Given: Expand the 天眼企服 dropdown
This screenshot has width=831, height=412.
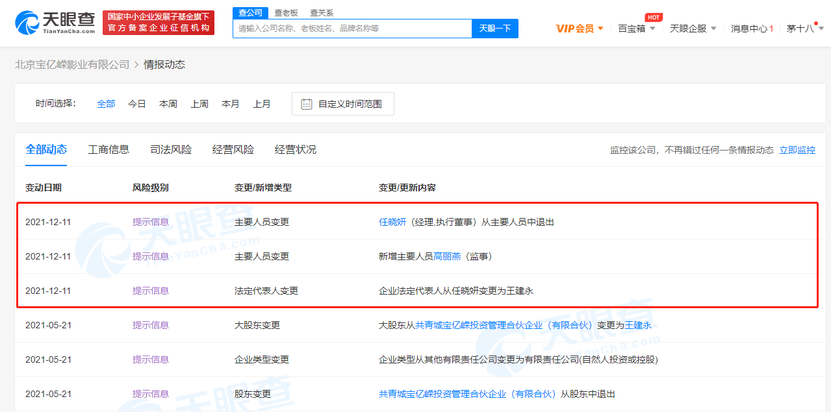Looking at the screenshot, I should [x=693, y=29].
